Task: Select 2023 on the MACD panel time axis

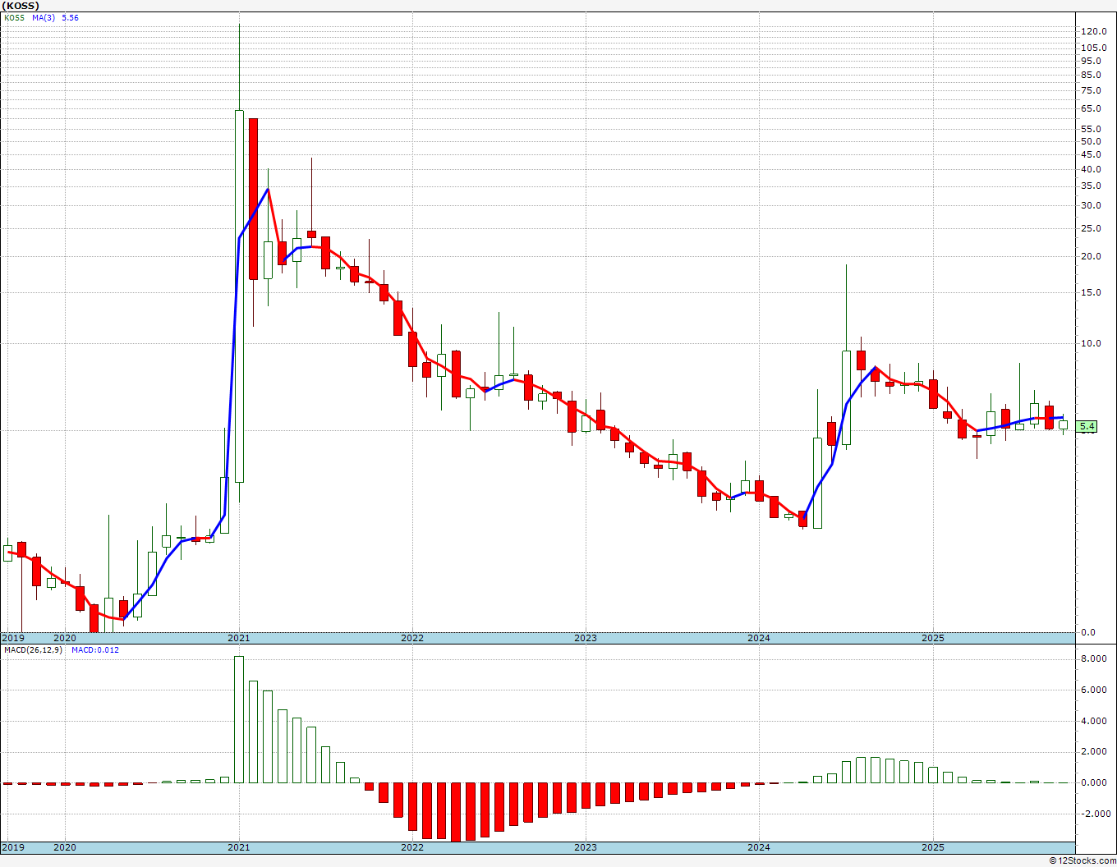Action: (585, 847)
